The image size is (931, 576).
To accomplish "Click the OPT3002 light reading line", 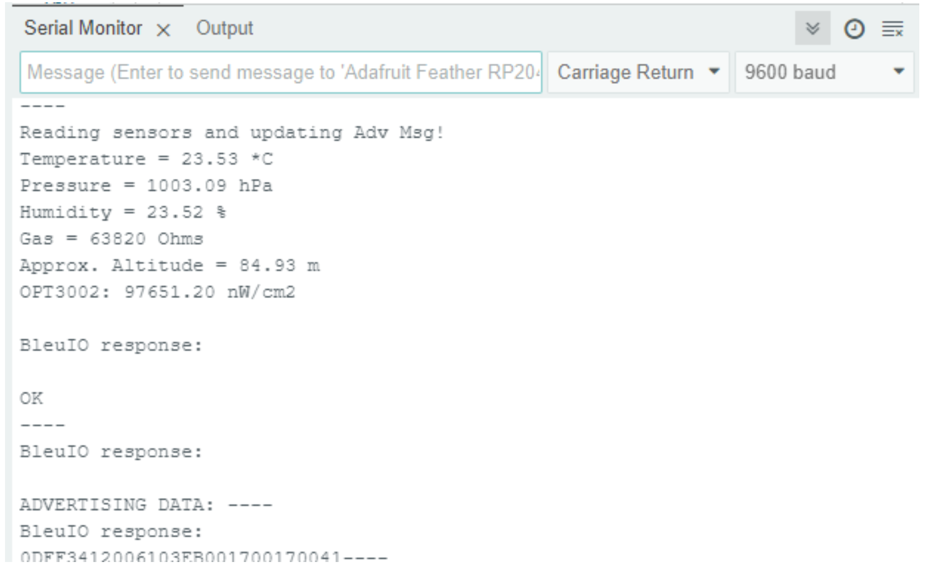I will [158, 292].
